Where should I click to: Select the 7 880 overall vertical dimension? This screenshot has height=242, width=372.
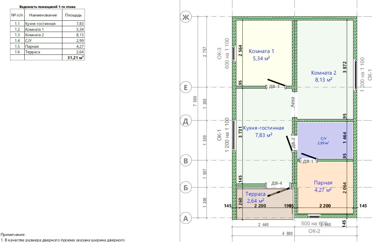pos(194,101)
